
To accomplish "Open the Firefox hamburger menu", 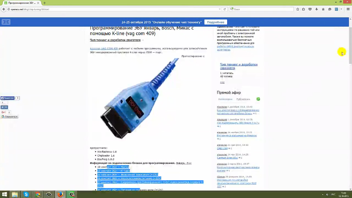I will [348, 9].
